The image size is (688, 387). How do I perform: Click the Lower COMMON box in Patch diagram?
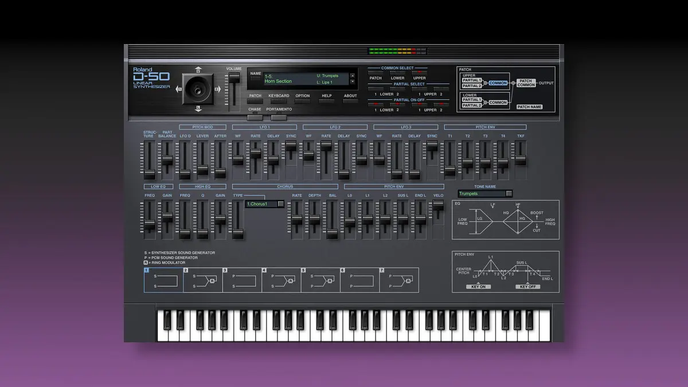click(498, 103)
